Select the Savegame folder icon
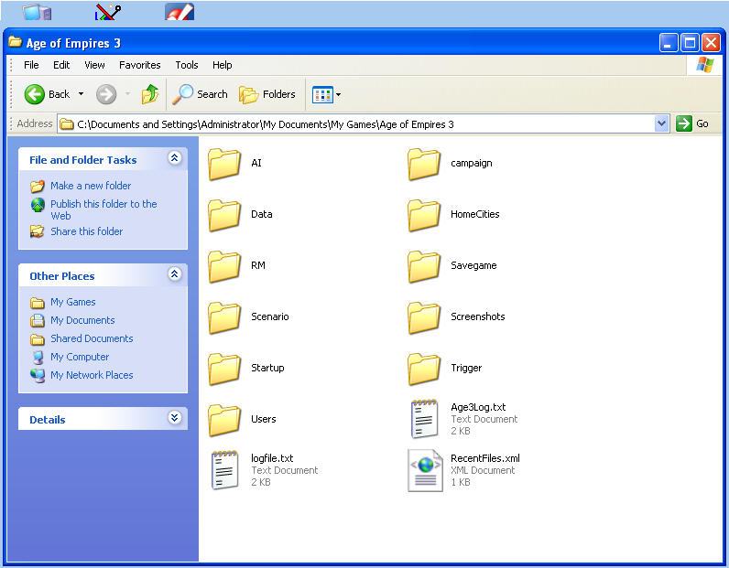 [x=423, y=266]
